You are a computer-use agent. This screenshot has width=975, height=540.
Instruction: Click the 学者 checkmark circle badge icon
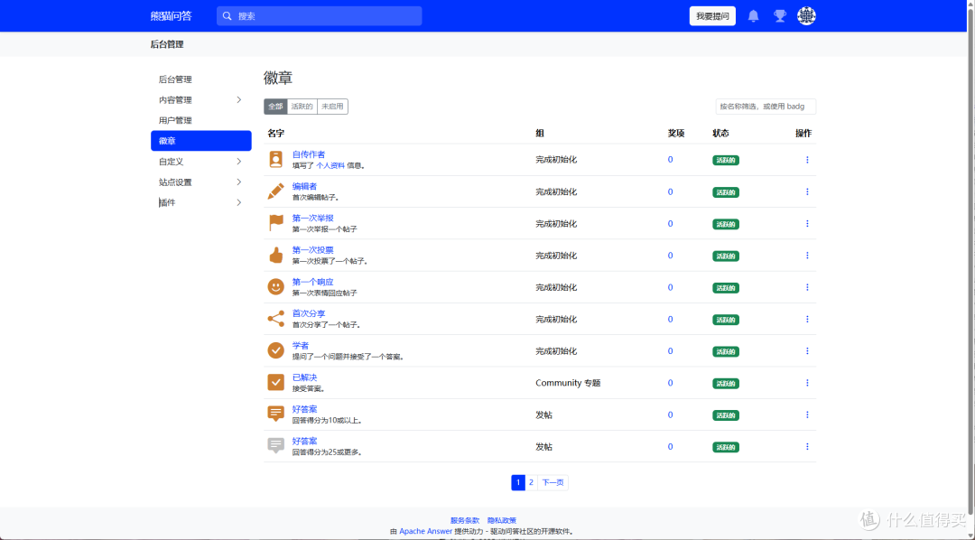(275, 351)
